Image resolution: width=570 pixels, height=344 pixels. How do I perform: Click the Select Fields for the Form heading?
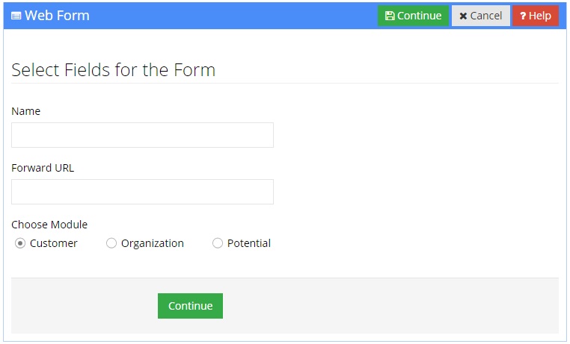tap(113, 70)
